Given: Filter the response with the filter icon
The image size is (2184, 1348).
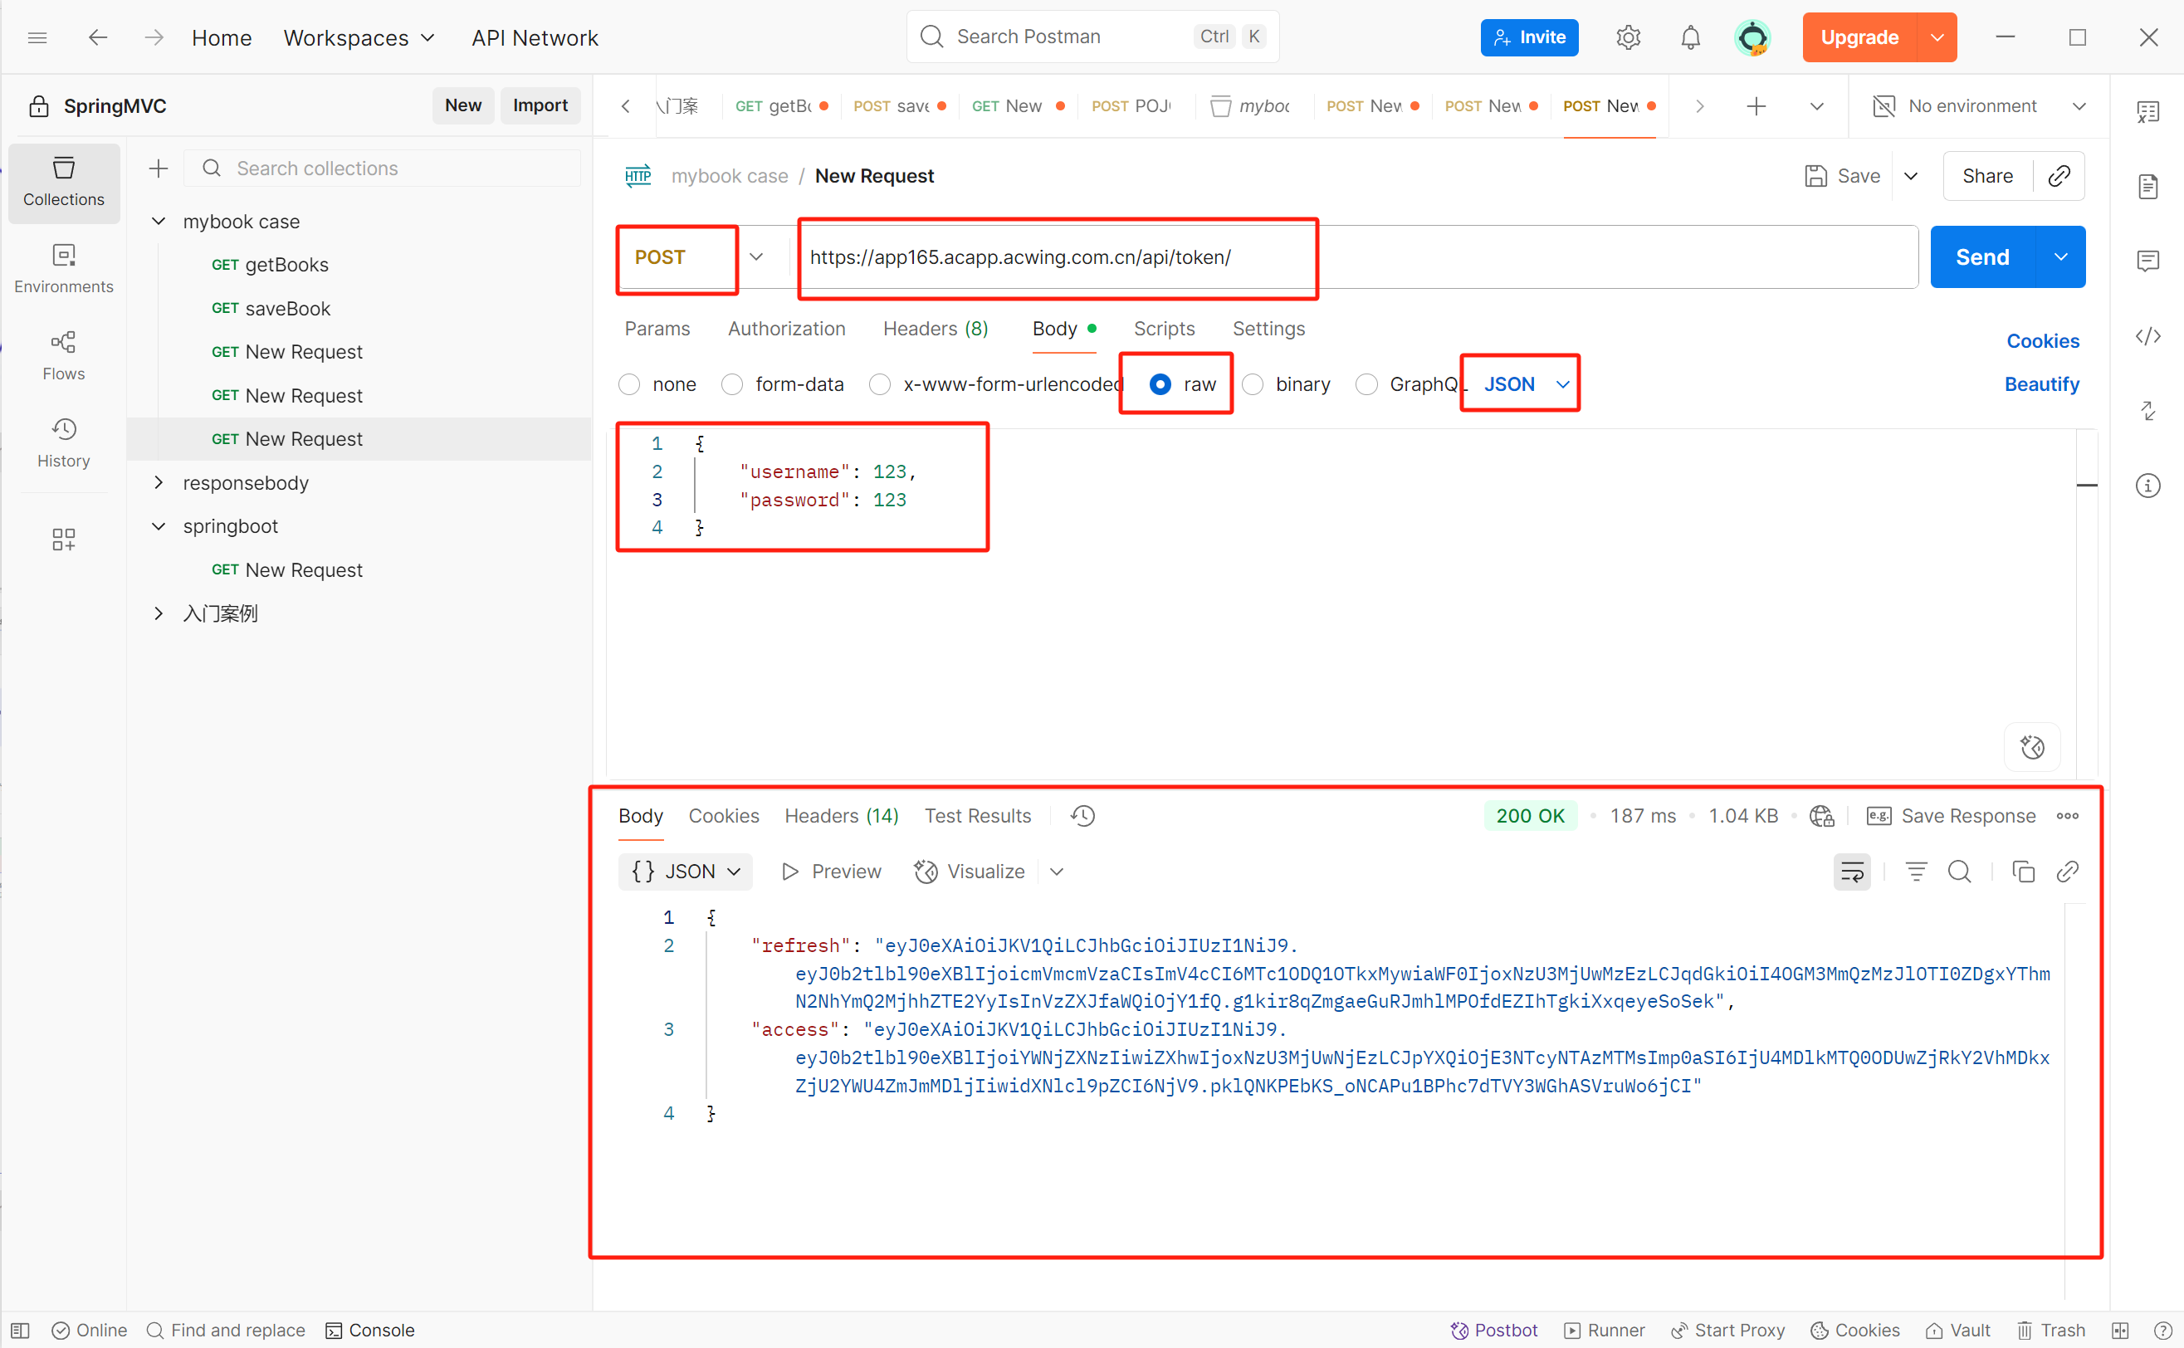Looking at the screenshot, I should tap(1917, 872).
